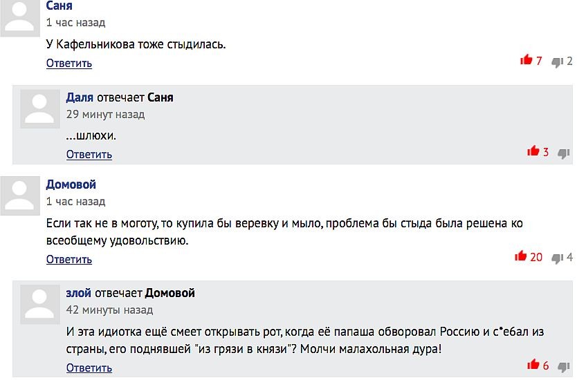The width and height of the screenshot is (577, 380).
Task: Open Даля's profile name link
Action: [80, 97]
